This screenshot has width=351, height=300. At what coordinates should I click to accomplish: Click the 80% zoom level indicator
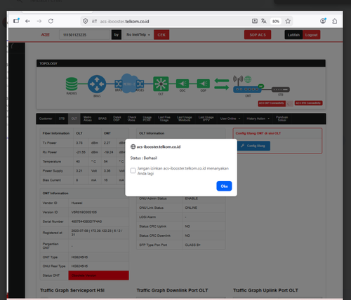[276, 22]
